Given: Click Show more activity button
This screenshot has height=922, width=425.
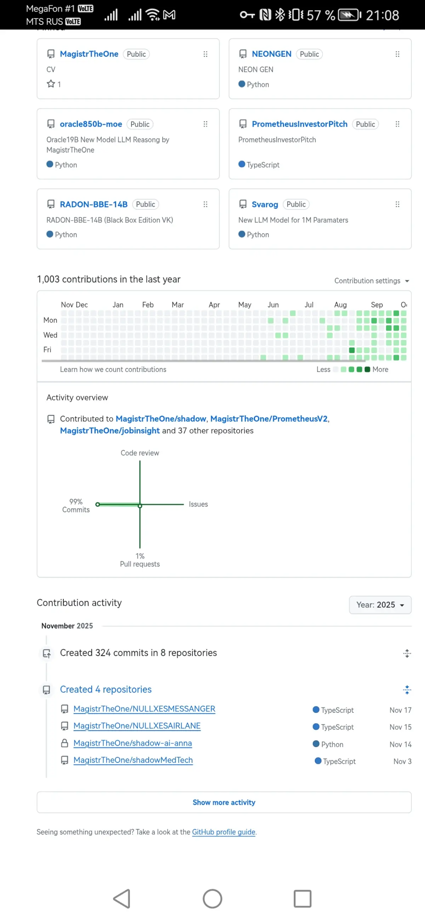Looking at the screenshot, I should [224, 802].
